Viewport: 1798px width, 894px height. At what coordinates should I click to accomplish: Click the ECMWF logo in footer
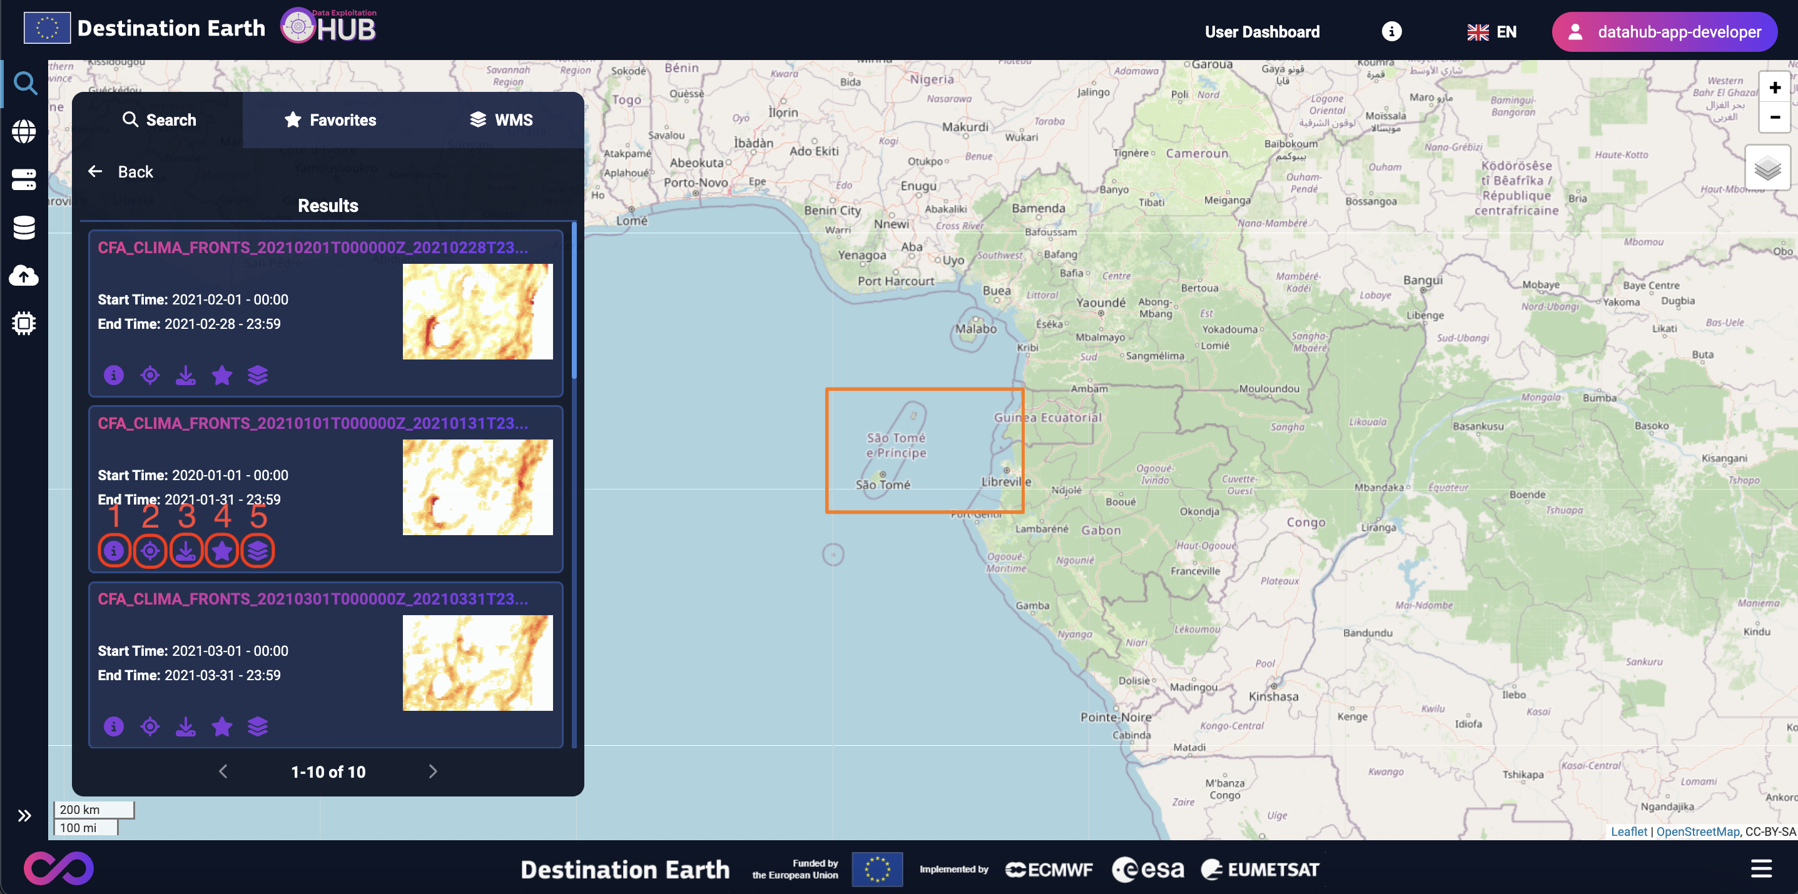[x=1049, y=870]
